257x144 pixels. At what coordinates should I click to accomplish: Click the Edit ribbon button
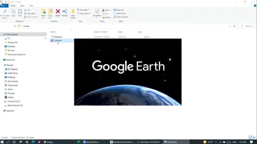105,14
